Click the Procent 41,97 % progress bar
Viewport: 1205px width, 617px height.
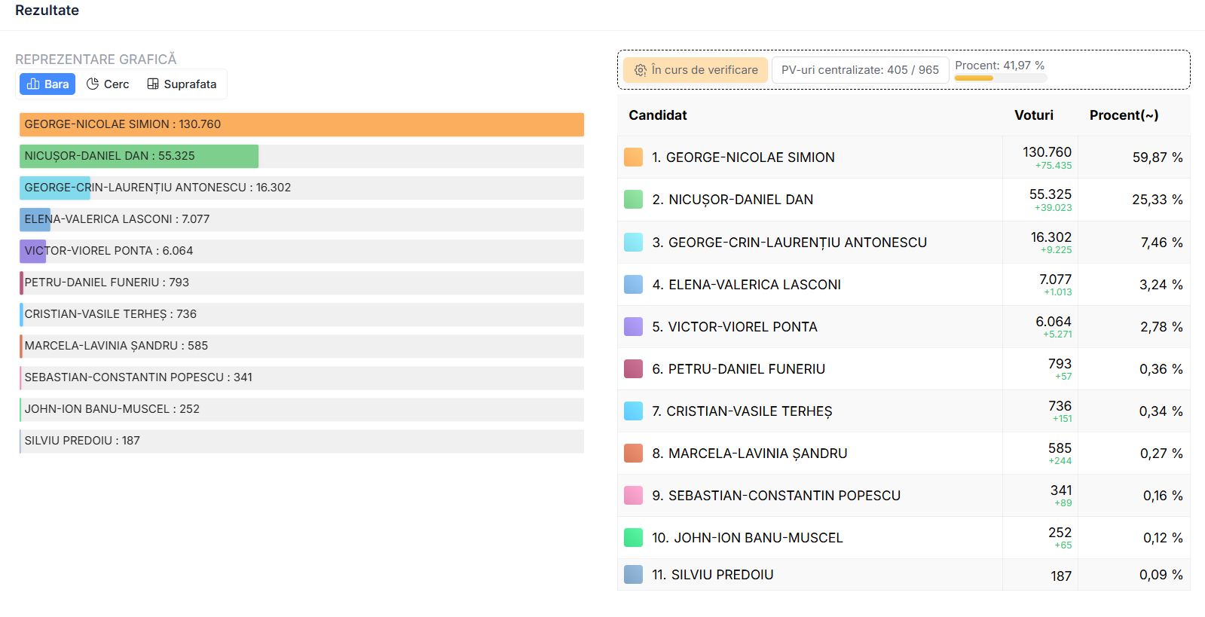1000,78
